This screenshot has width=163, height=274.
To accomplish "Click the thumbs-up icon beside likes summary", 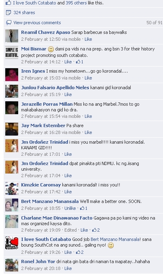I will [8, 2].
